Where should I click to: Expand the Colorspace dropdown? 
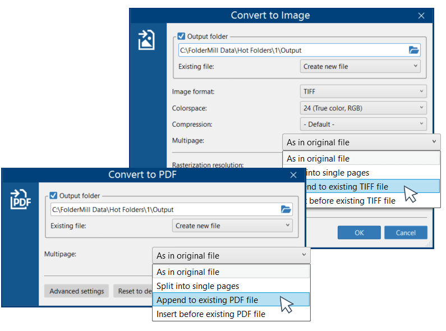pyautogui.click(x=363, y=108)
